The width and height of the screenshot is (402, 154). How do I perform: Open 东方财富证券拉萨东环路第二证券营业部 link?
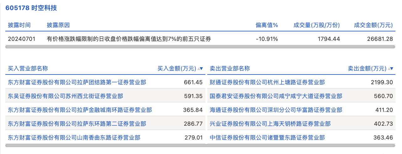coord(77,124)
